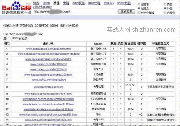Open the WHOIS tab
Screen dimensions: 180x126
(109, 3)
